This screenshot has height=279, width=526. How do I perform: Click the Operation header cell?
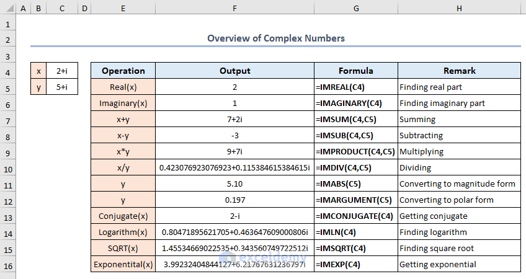123,71
